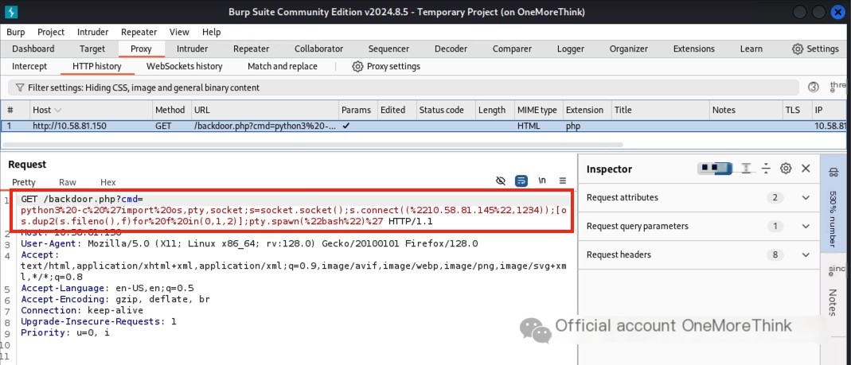
Task: Switch to the Extensions tab
Action: (x=693, y=49)
